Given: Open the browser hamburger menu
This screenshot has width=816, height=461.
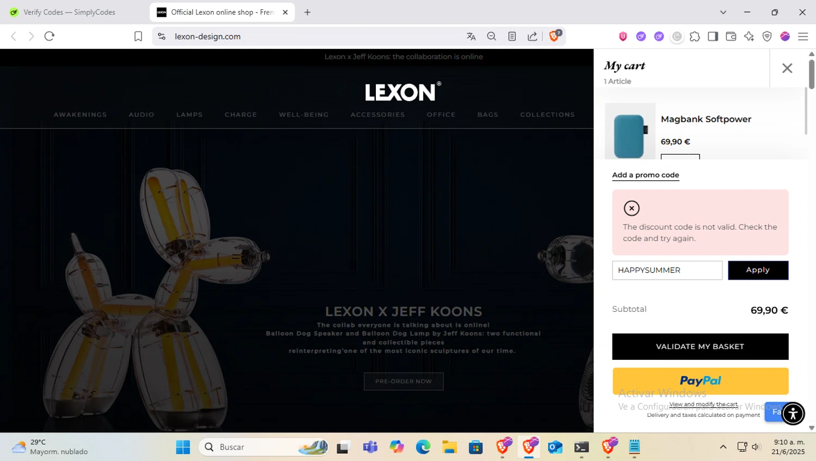Looking at the screenshot, I should (803, 36).
